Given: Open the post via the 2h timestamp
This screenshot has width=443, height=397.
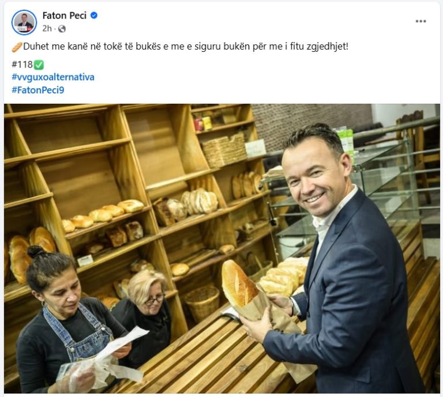Looking at the screenshot, I should [x=47, y=28].
